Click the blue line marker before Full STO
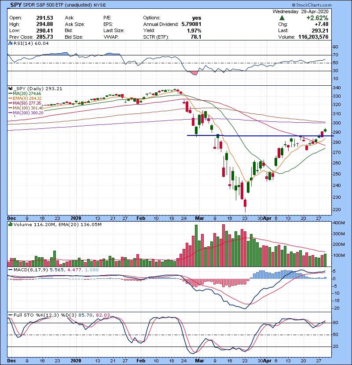The image size is (352, 365). [11, 315]
